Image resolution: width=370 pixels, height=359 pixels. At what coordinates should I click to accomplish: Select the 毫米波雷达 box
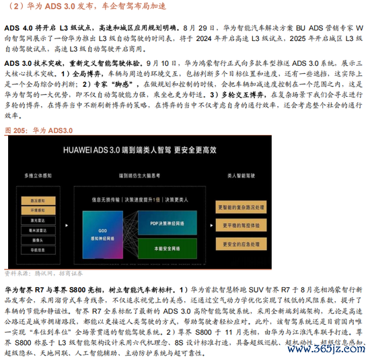tap(38, 230)
